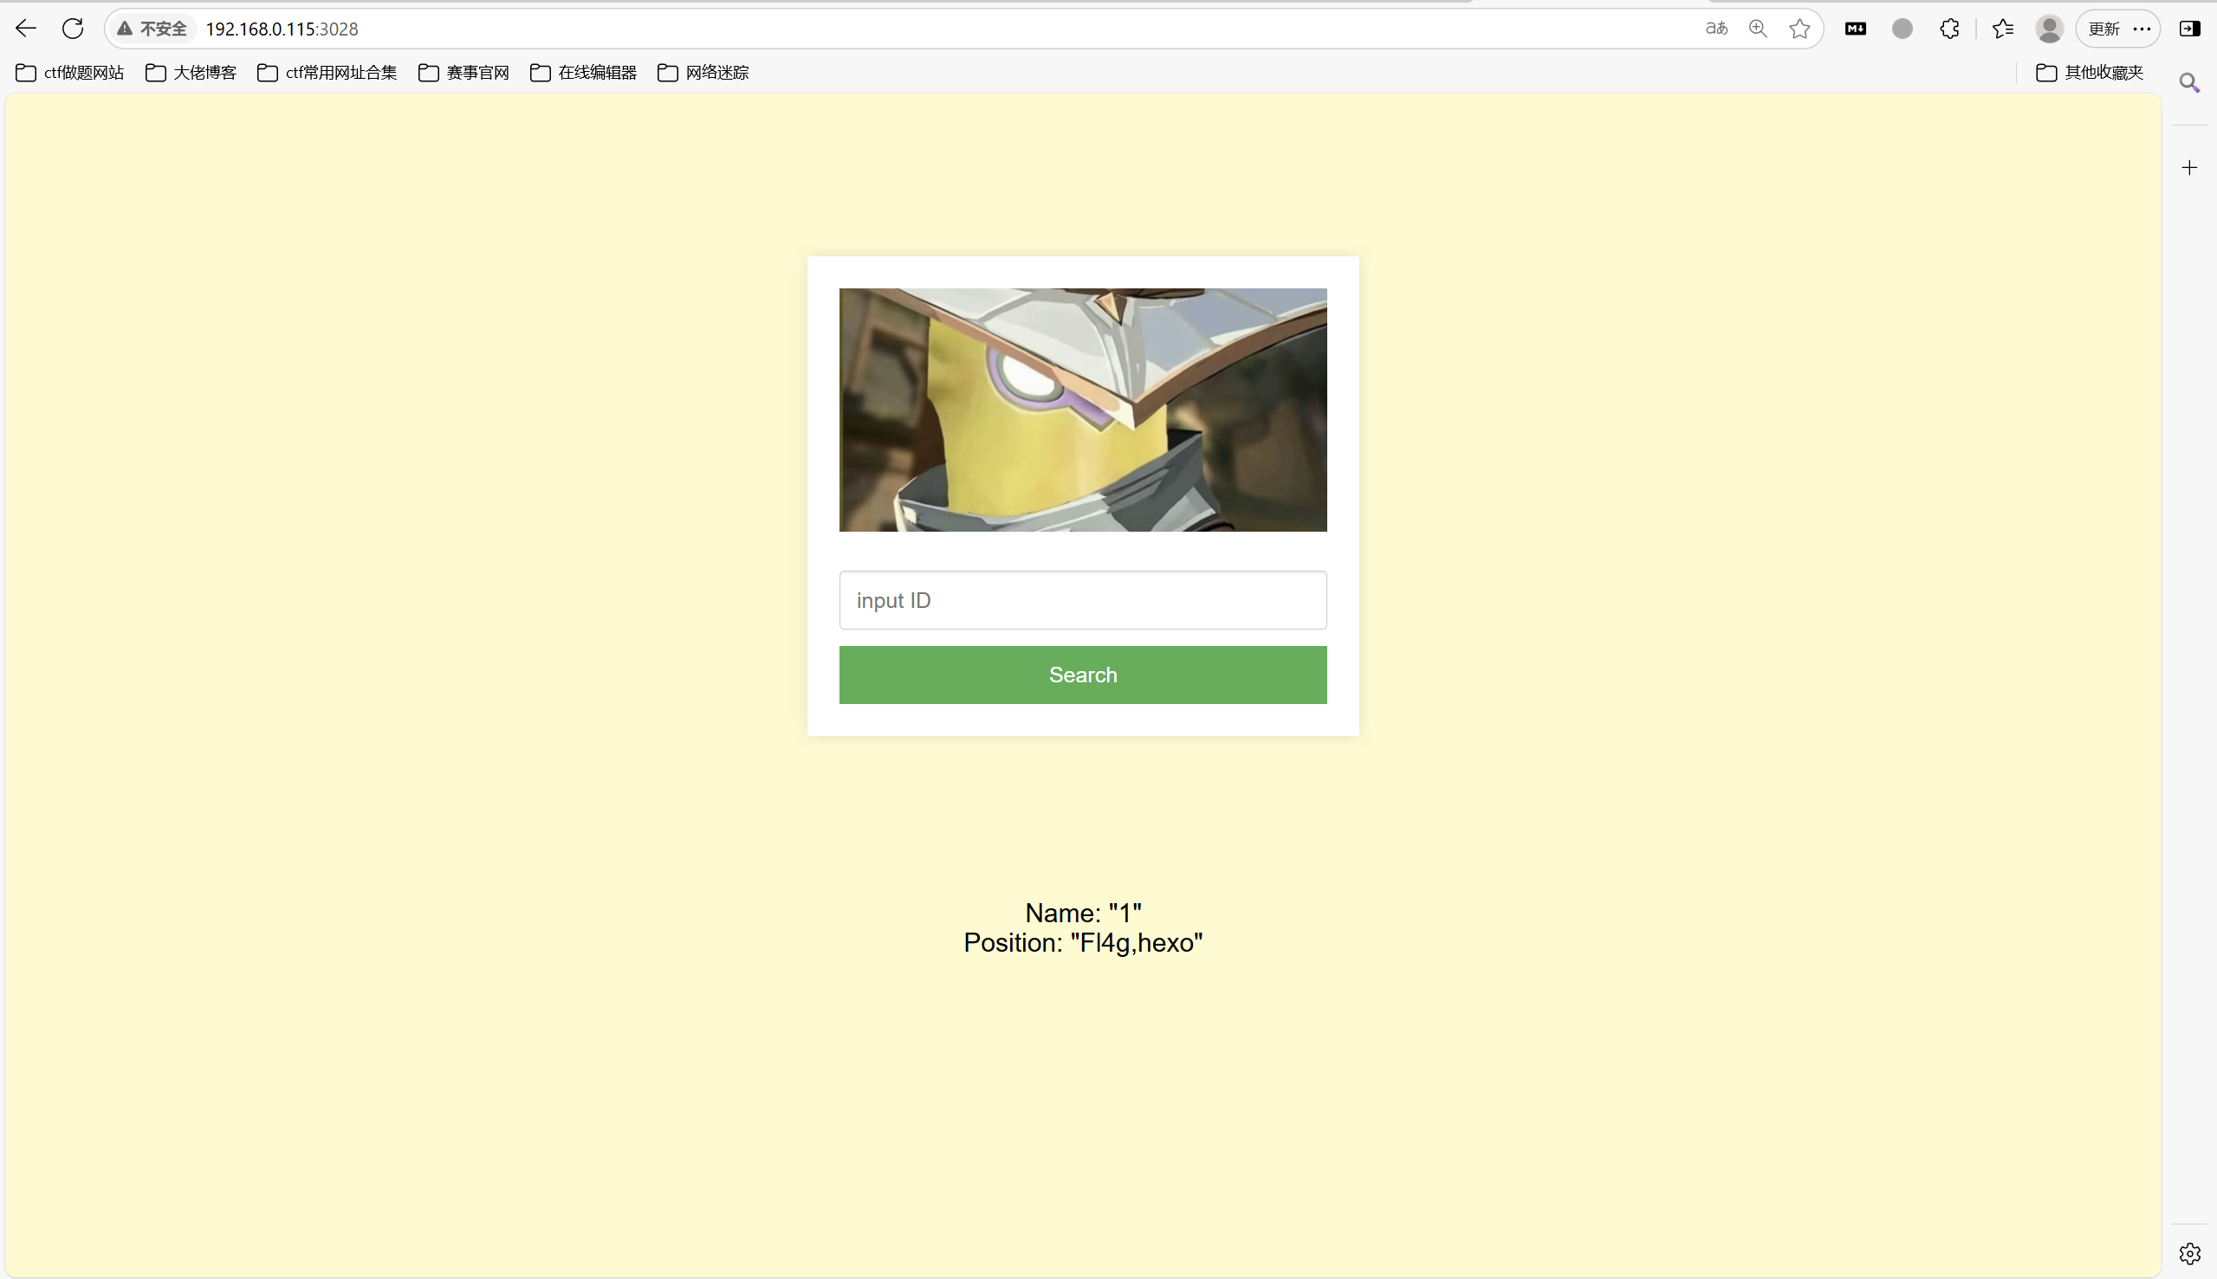The height and width of the screenshot is (1279, 2217).
Task: Open the zoom magnifier in address bar
Action: [x=1758, y=29]
